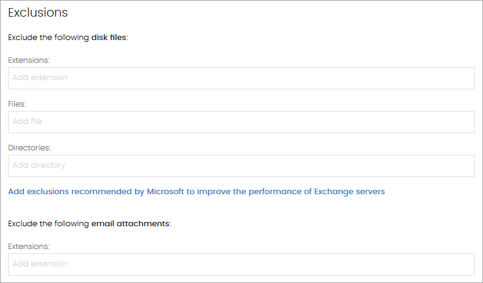Viewport: 483px width, 283px height.
Task: Click the 'Add file' placeholder text
Action: tap(28, 122)
